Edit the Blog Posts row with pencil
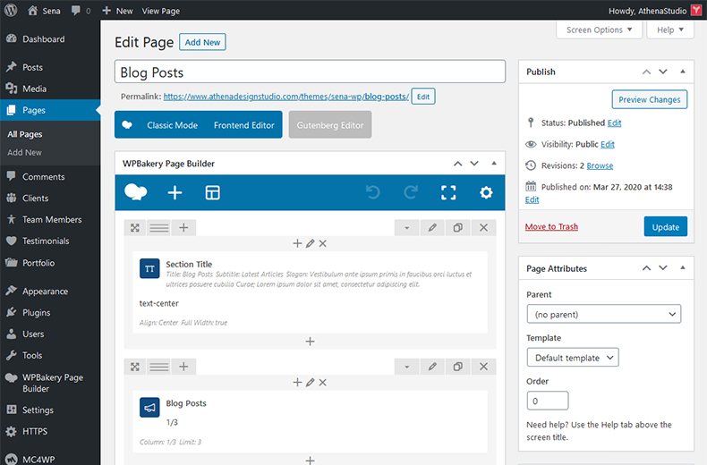 432,367
